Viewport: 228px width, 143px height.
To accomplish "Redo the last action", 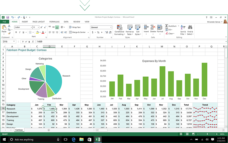I will (19, 17).
